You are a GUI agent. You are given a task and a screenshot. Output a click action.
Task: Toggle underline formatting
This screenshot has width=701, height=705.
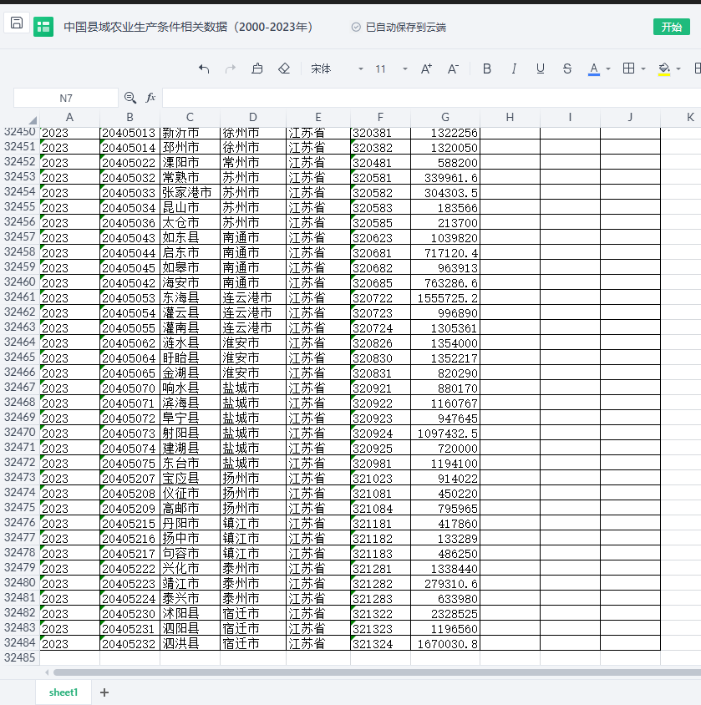(x=541, y=68)
